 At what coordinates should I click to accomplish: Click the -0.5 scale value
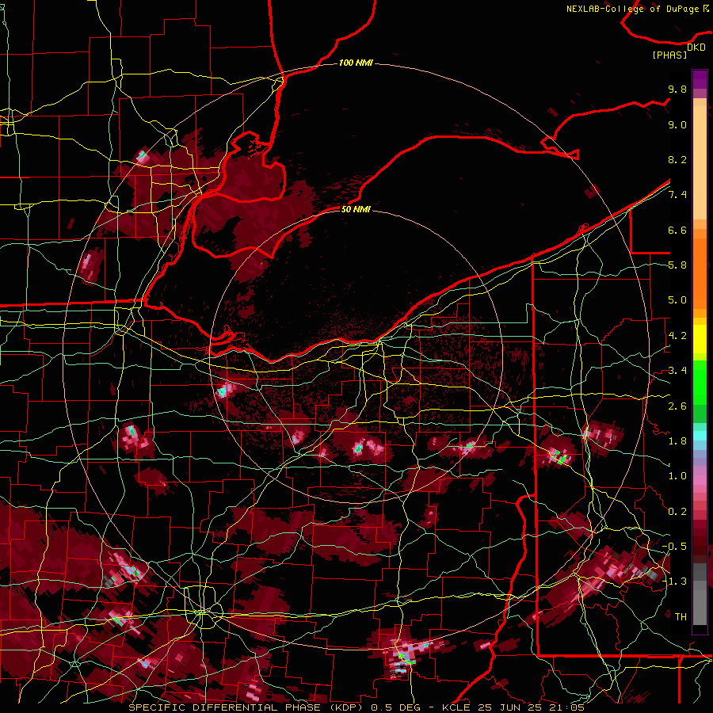point(674,547)
